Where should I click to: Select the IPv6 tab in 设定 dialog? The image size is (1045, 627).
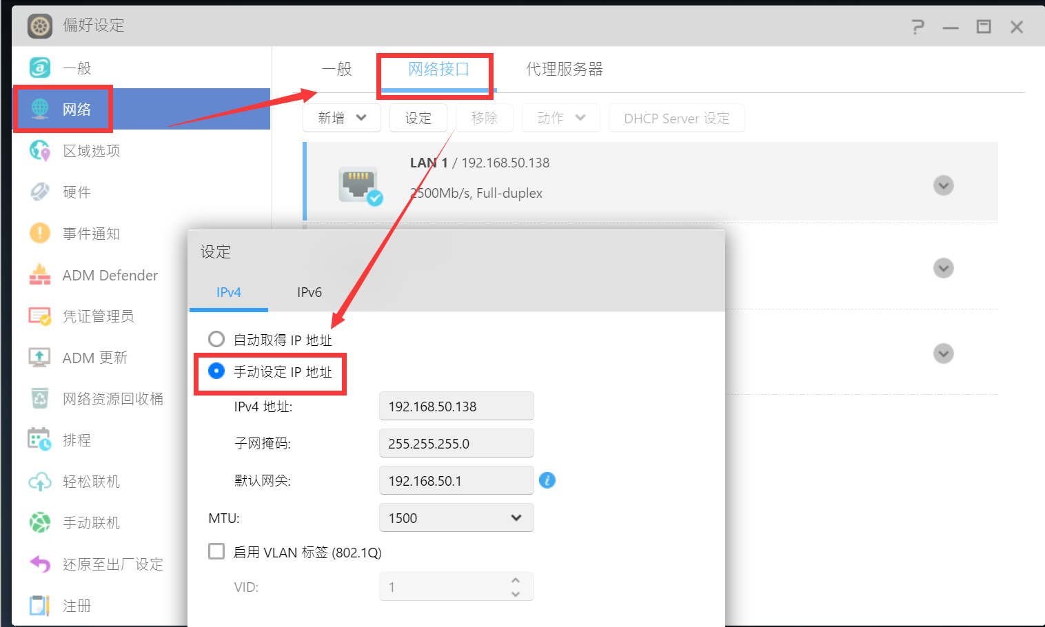(310, 292)
